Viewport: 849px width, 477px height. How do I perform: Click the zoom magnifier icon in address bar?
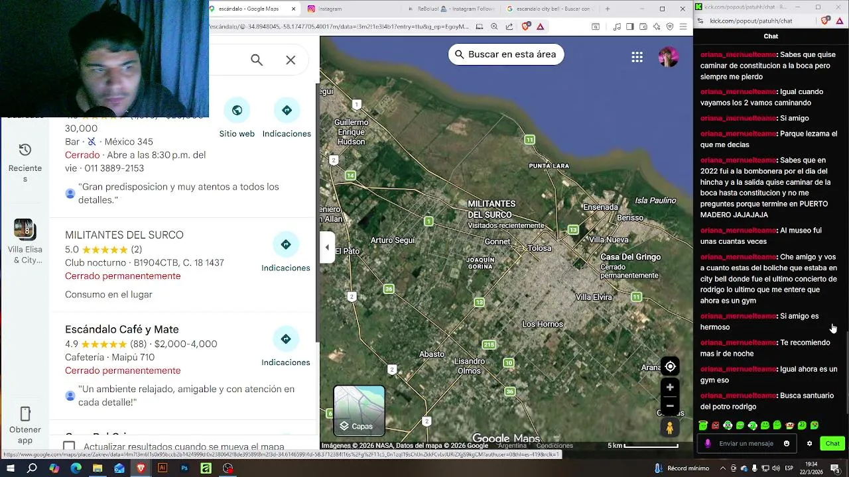coord(494,26)
